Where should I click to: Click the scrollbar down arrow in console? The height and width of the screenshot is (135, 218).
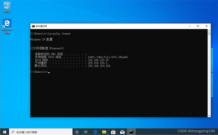tap(209, 116)
